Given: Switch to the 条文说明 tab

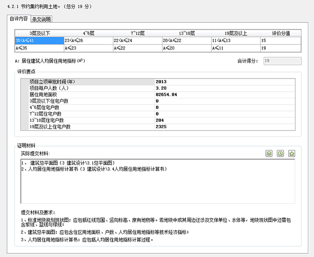Looking at the screenshot, I should 42,19.
